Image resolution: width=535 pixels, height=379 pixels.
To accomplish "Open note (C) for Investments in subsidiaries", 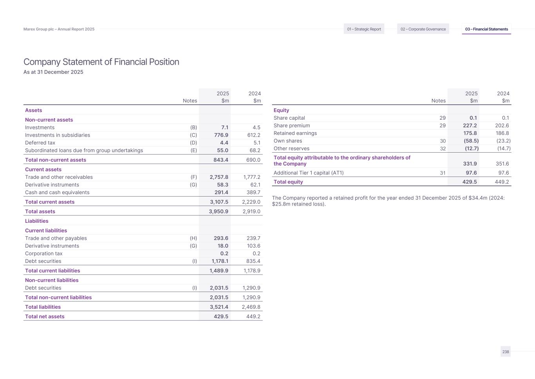I will [x=194, y=135].
